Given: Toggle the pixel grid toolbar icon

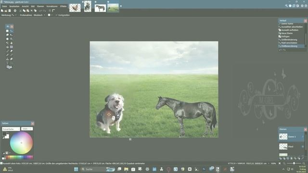Looking at the screenshot, I should [50, 11].
